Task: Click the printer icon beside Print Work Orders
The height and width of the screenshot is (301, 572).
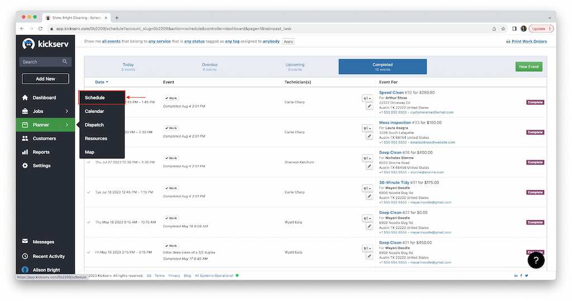Action: coord(508,41)
